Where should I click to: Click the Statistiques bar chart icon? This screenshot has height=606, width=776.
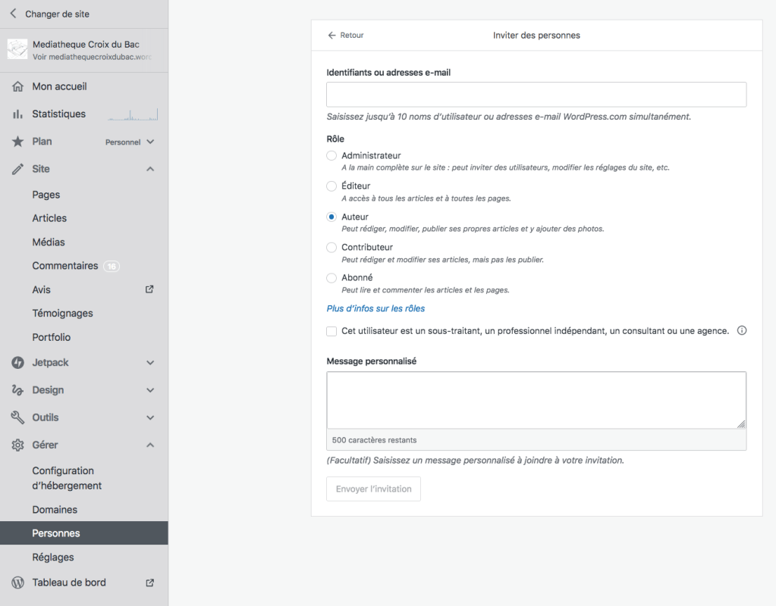17,114
